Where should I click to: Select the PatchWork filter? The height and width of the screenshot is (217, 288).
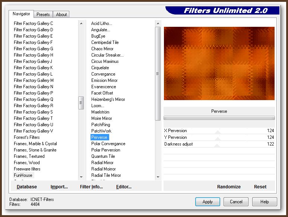[x=101, y=131]
